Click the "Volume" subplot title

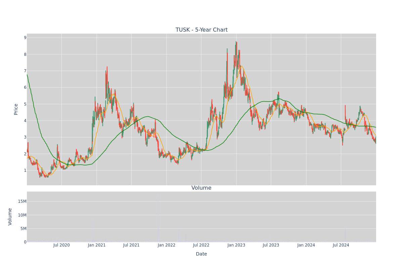coord(201,188)
